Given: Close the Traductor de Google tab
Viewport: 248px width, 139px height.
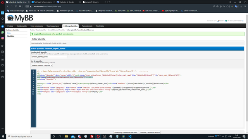Looking at the screenshot, I should (x=80, y=2).
